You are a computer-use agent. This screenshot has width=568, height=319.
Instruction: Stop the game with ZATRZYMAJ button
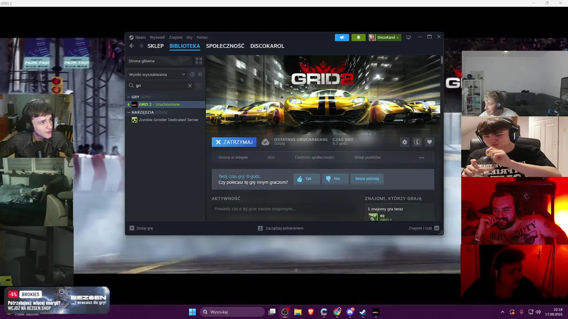point(234,142)
